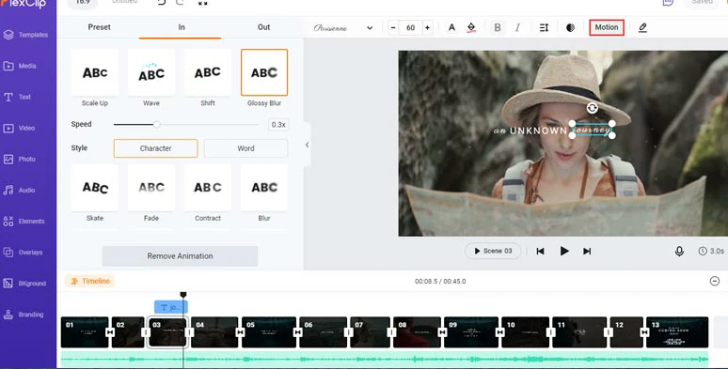This screenshot has width=728, height=369.
Task: Collapse the animation panel with the arrow
Action: [307, 146]
